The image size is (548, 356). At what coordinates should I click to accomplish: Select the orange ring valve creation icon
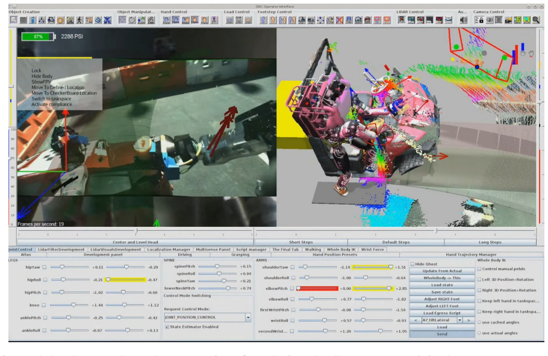click(60, 20)
